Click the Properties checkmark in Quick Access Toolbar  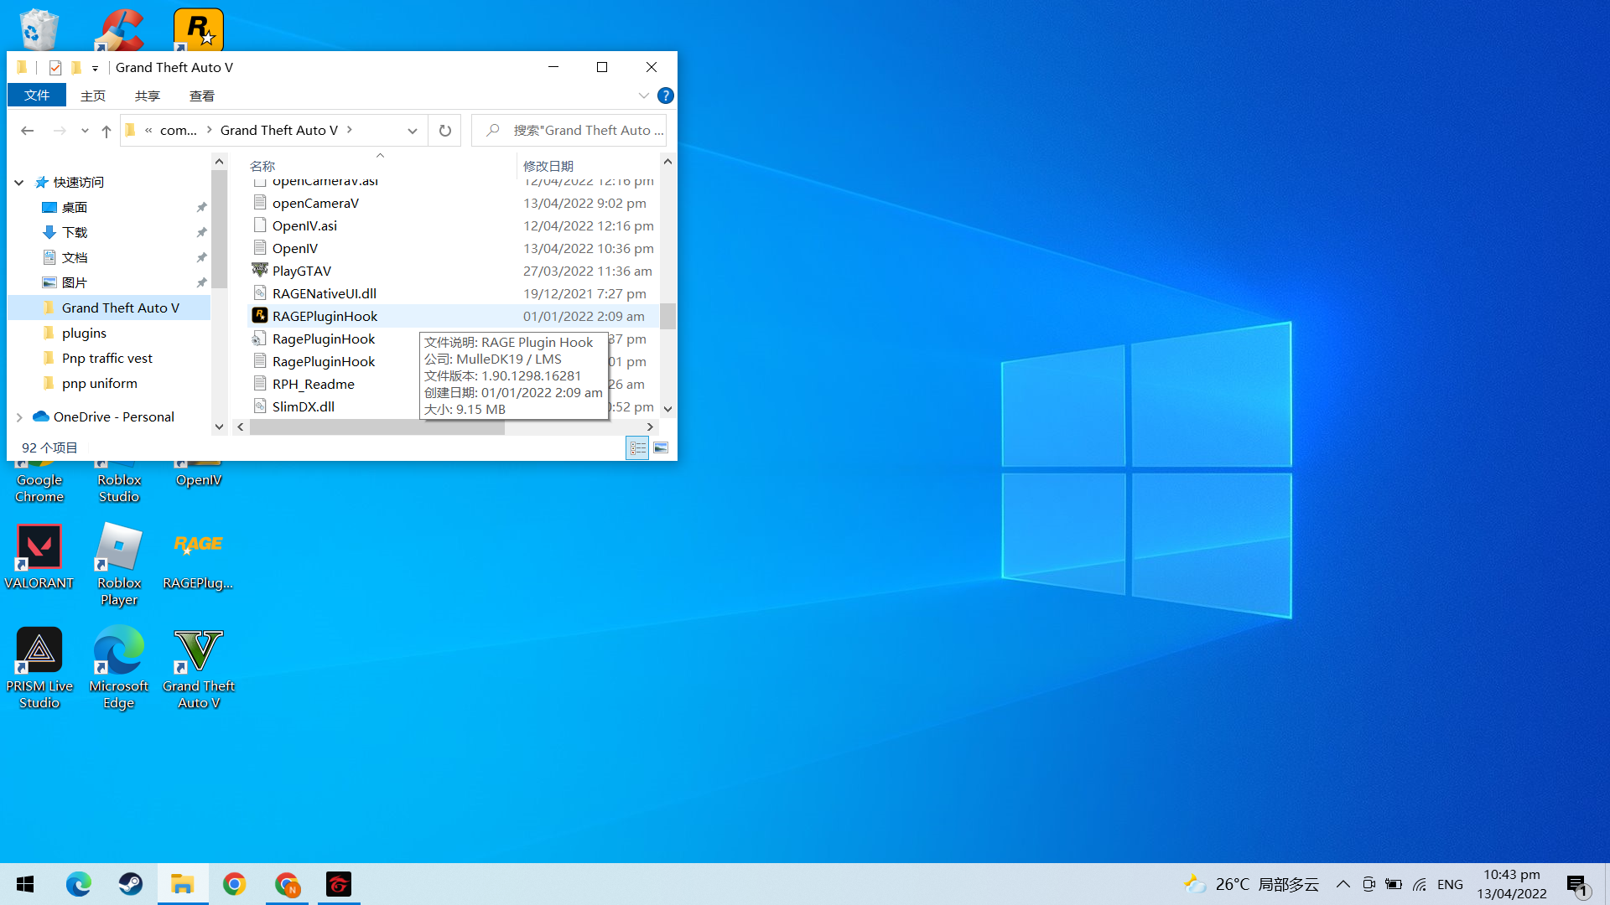point(55,68)
